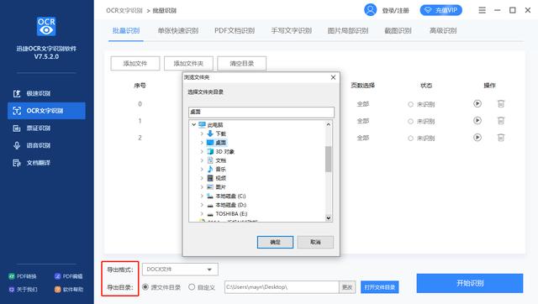This screenshot has height=304, width=538.
Task: Toggle the 未识别 status radio in row 2
Action: [410, 138]
